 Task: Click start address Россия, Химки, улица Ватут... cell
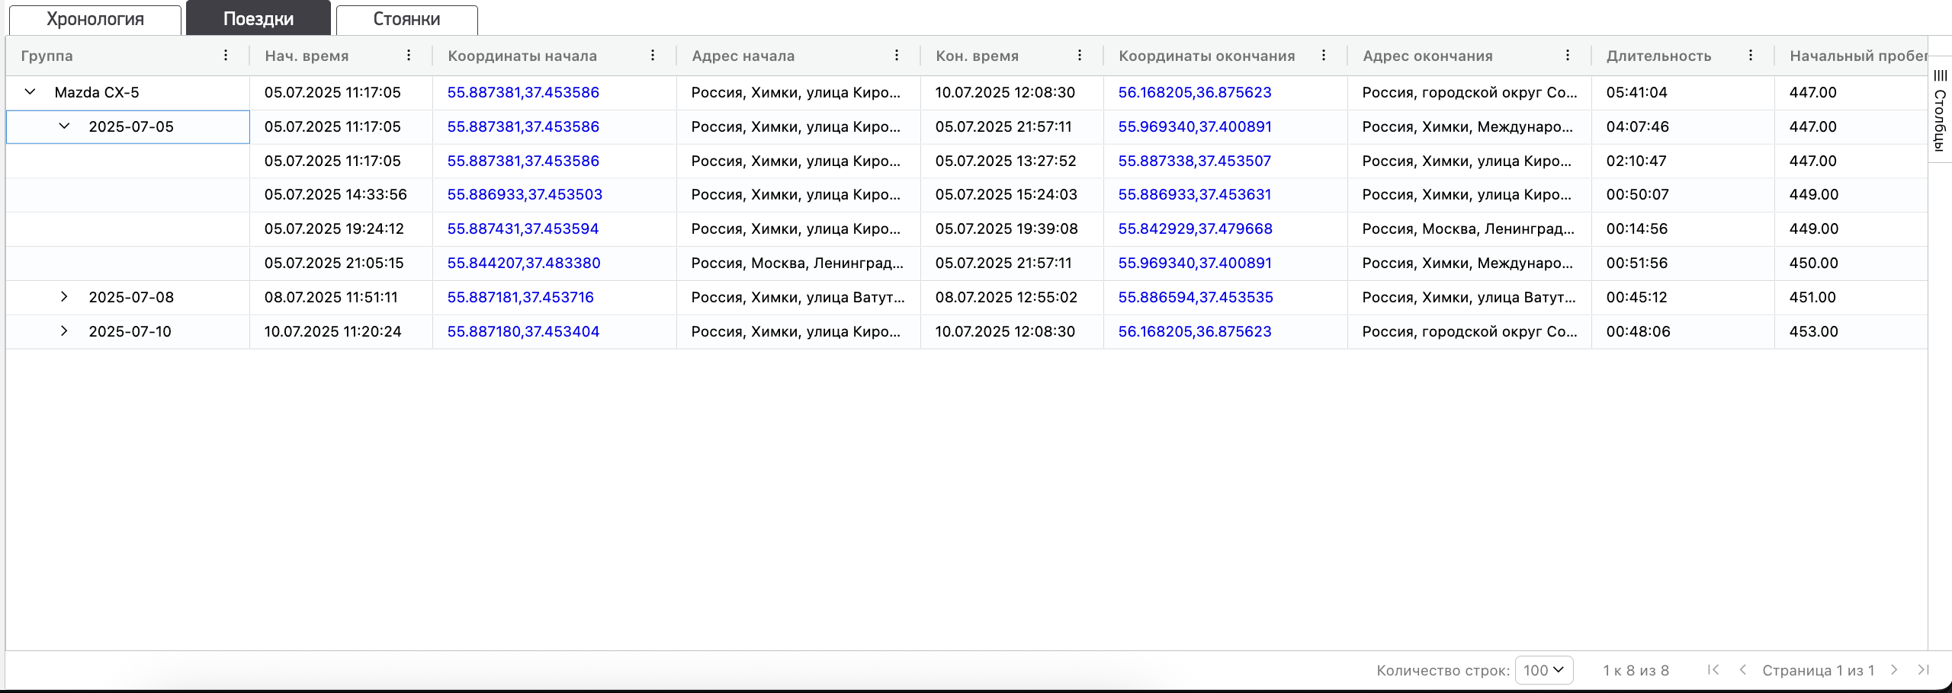pos(798,297)
